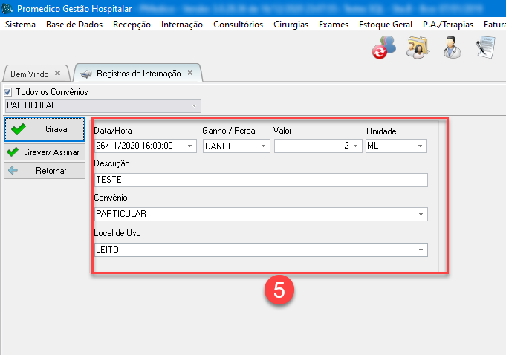Open the Convênio dropdown in the form

click(x=421, y=214)
